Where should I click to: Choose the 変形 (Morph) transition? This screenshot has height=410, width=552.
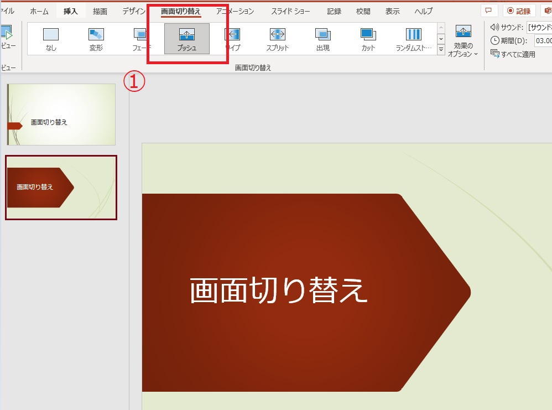click(96, 39)
